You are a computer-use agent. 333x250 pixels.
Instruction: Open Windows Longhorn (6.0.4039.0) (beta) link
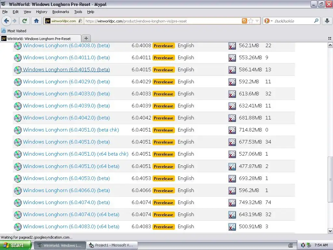(66, 106)
